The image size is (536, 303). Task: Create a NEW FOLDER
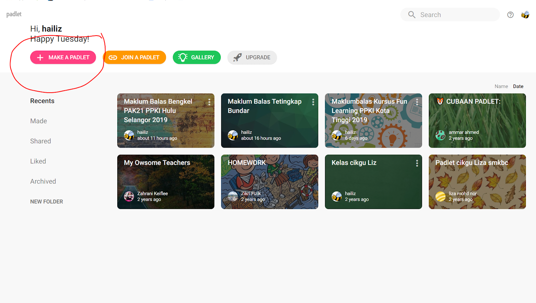47,202
